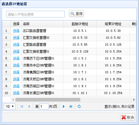This screenshot has height=125, width=139.
Task: Click the refresh table icon
Action: (x=79, y=106)
